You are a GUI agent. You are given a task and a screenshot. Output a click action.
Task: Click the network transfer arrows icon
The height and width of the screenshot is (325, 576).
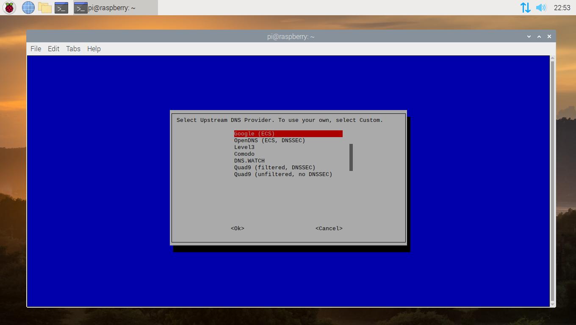525,8
